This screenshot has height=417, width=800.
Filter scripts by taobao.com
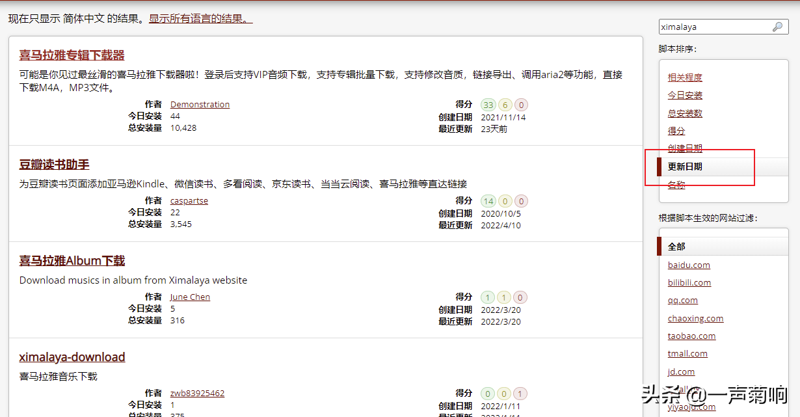691,336
